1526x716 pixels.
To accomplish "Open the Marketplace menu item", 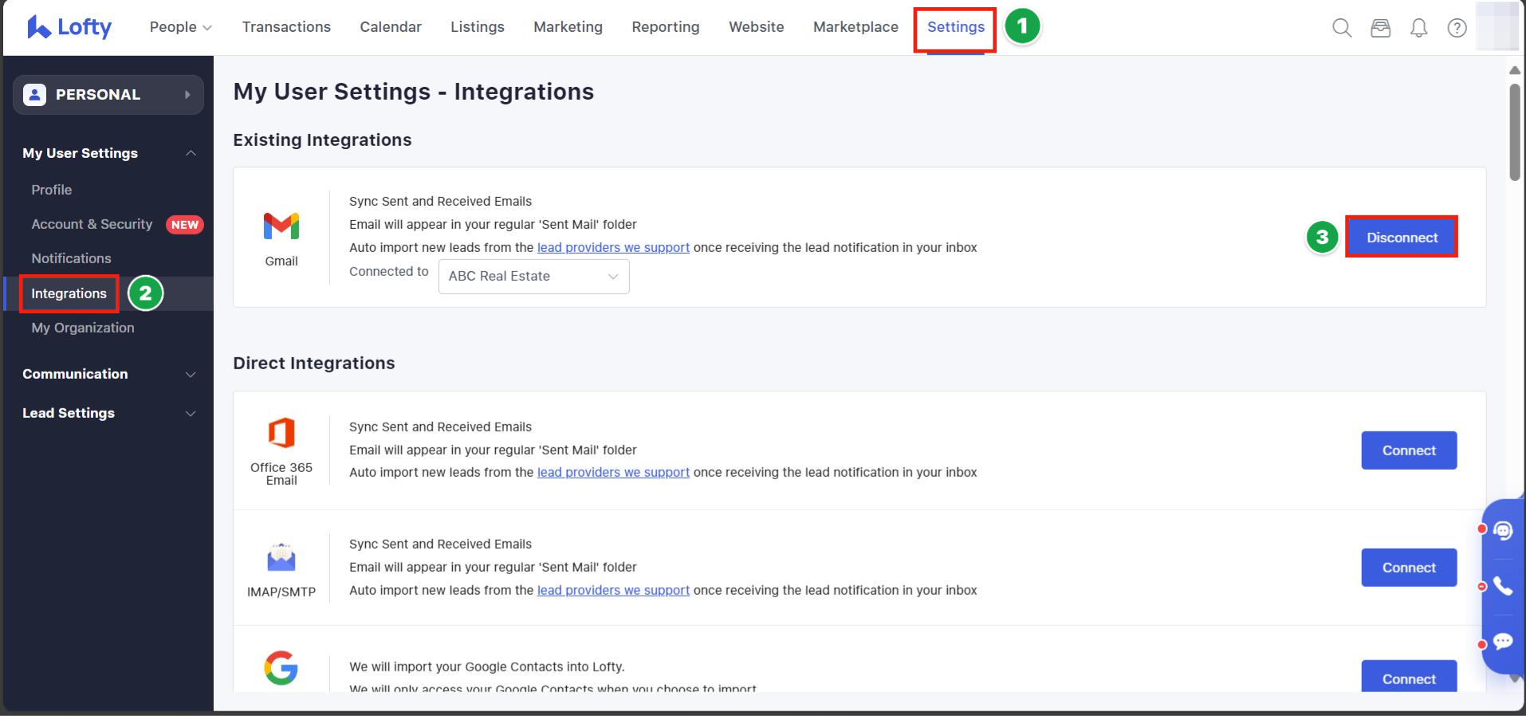I will [x=855, y=27].
